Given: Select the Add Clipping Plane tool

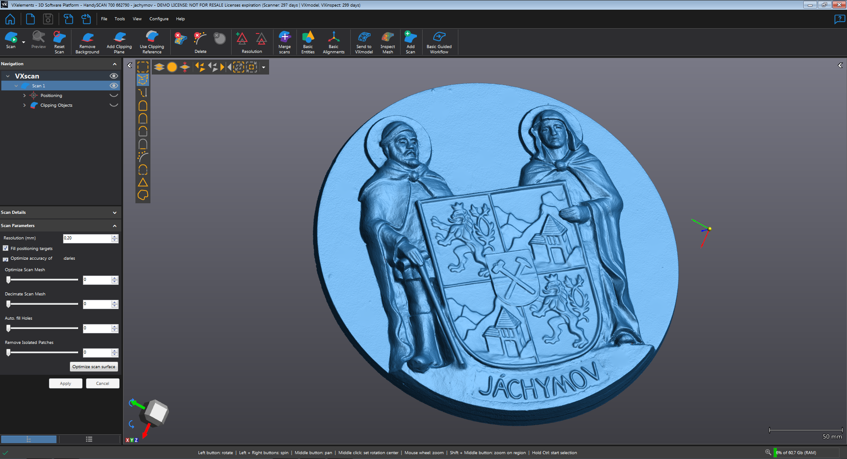Looking at the screenshot, I should [119, 42].
